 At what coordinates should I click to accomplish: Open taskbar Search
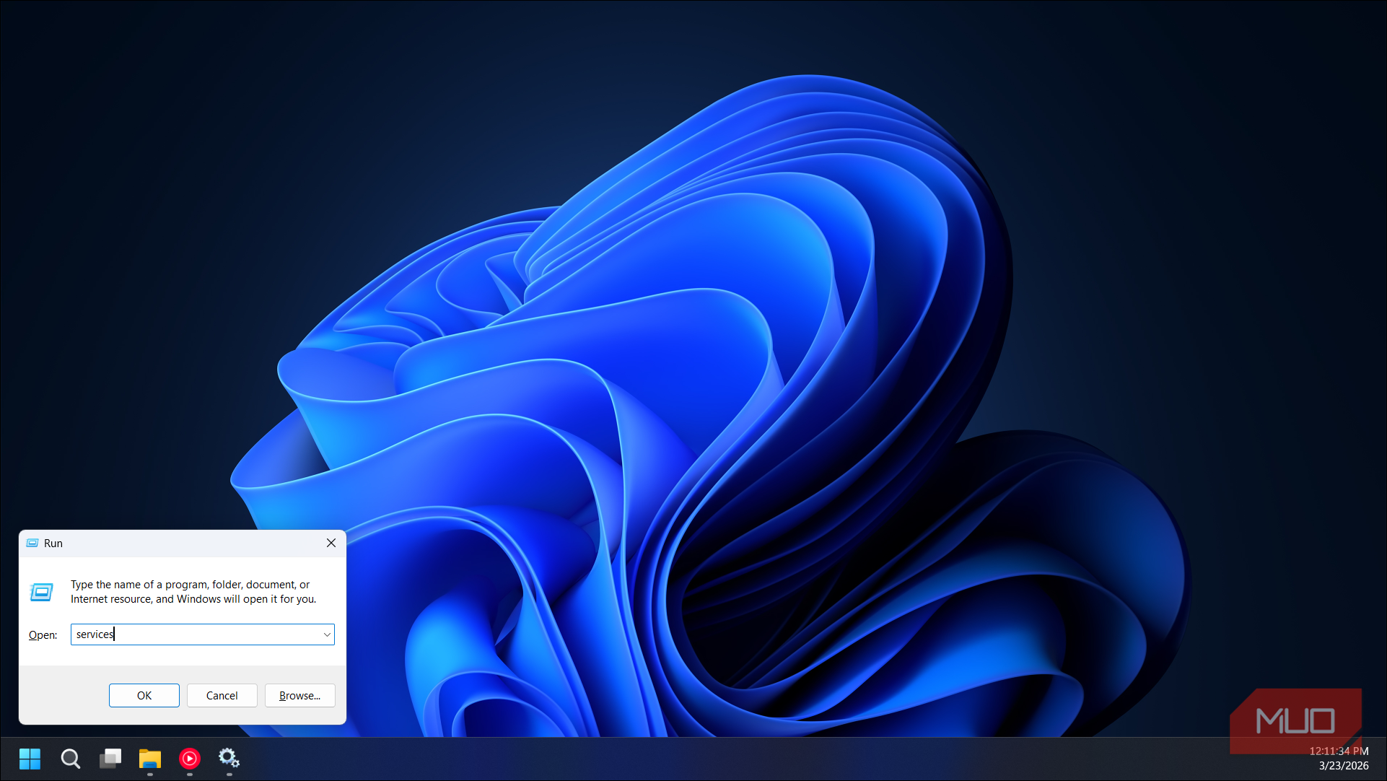coord(70,759)
